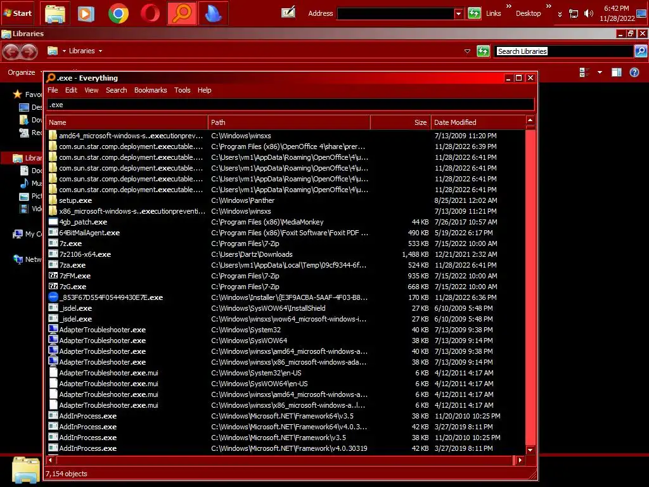Click the refresh icon in Libraries address bar

[x=483, y=51]
